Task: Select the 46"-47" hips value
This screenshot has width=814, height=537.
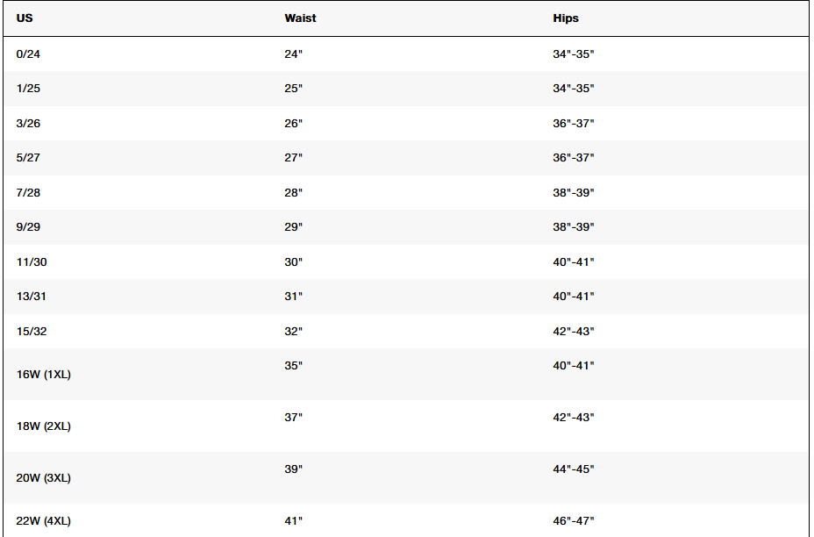Action: (573, 521)
